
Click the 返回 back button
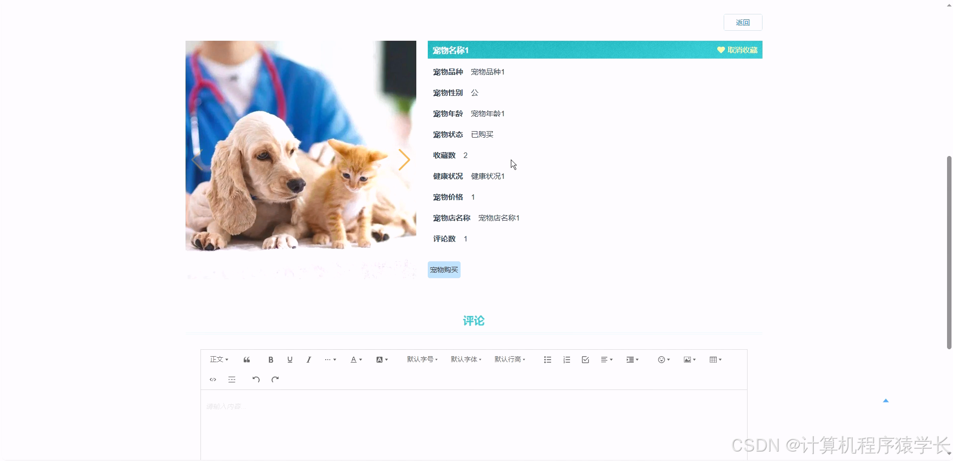coord(742,22)
